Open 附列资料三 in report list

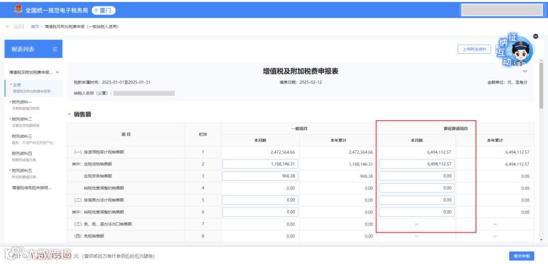pos(33,139)
